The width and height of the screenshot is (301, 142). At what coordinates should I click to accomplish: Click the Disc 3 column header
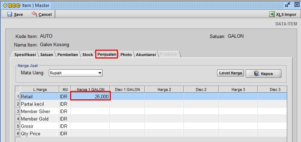click(x=272, y=89)
